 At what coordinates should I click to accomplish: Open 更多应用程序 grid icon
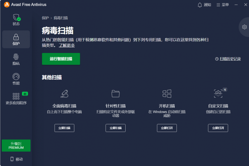(16, 96)
